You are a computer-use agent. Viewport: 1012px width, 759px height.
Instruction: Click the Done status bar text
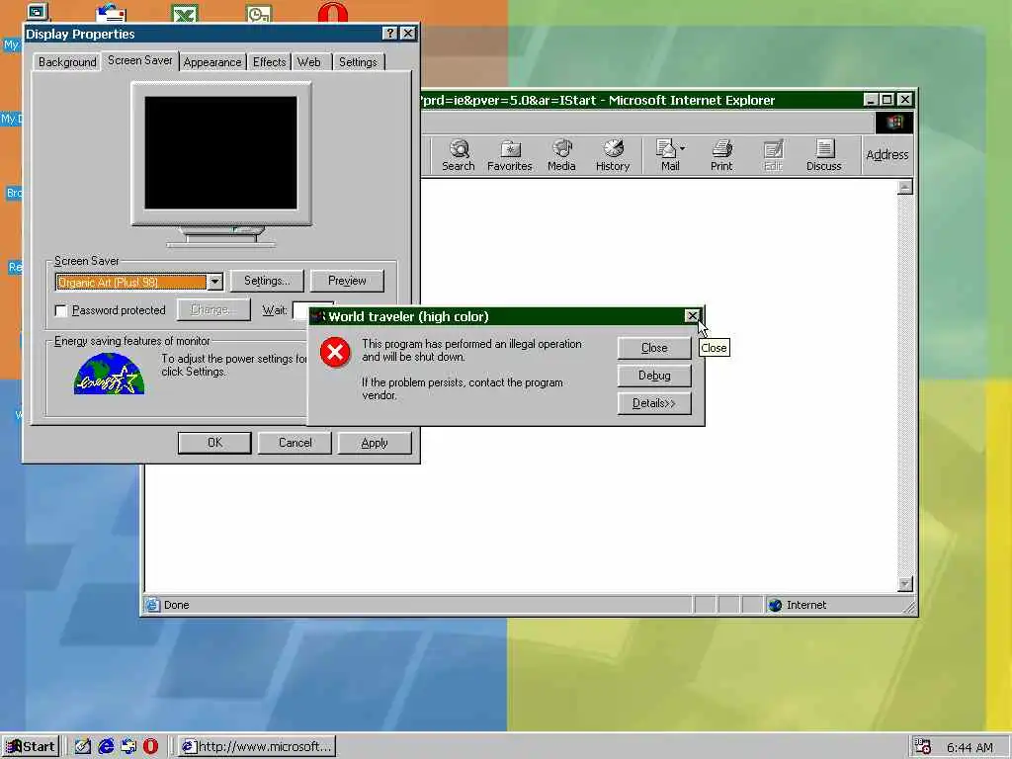[x=176, y=605]
